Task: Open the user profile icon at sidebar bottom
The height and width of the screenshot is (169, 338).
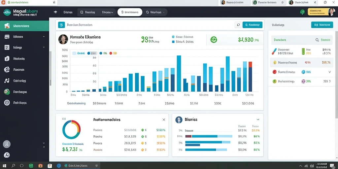Action: (x=7, y=155)
